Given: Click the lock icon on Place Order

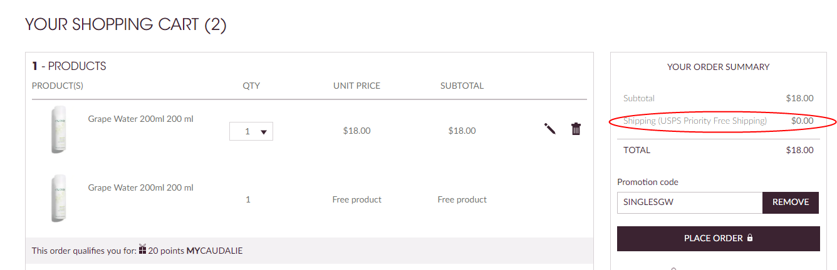Looking at the screenshot, I should click(750, 238).
